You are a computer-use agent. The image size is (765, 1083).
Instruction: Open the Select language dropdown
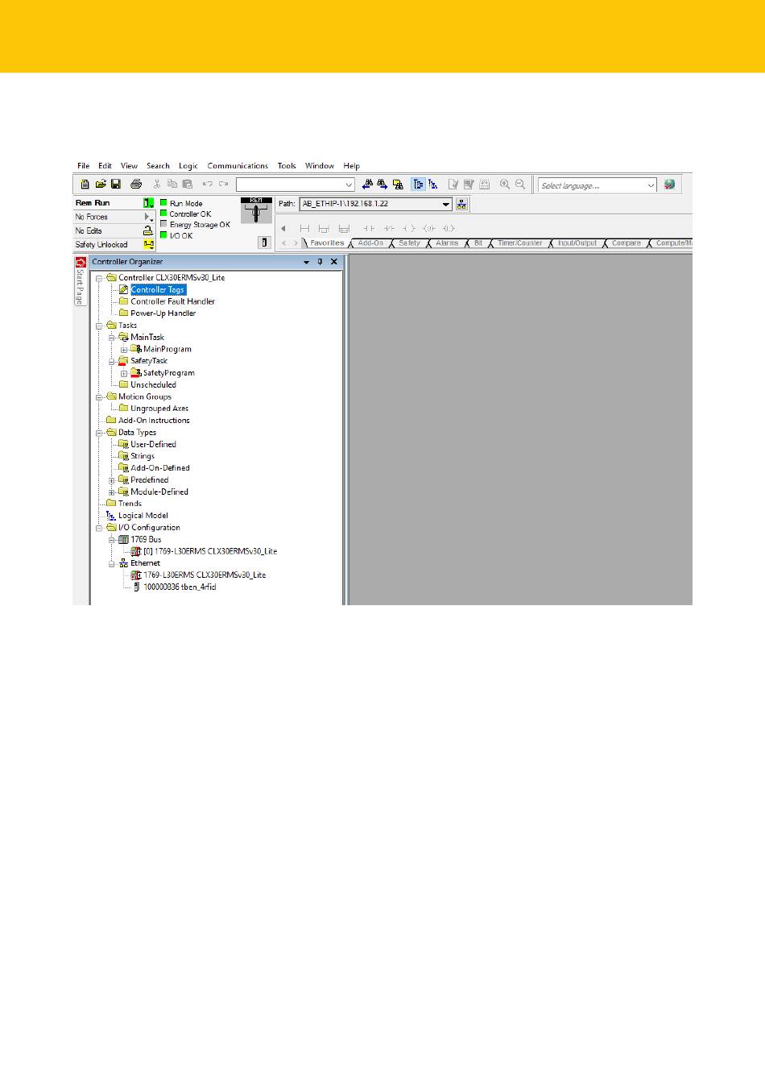click(x=651, y=185)
